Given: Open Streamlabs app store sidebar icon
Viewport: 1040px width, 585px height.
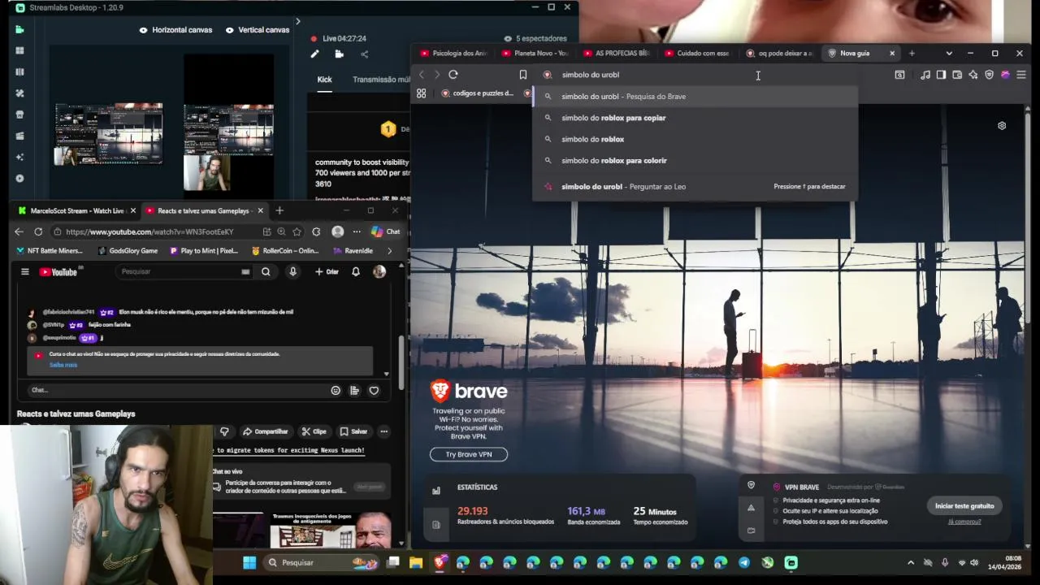Looking at the screenshot, I should 19,115.
